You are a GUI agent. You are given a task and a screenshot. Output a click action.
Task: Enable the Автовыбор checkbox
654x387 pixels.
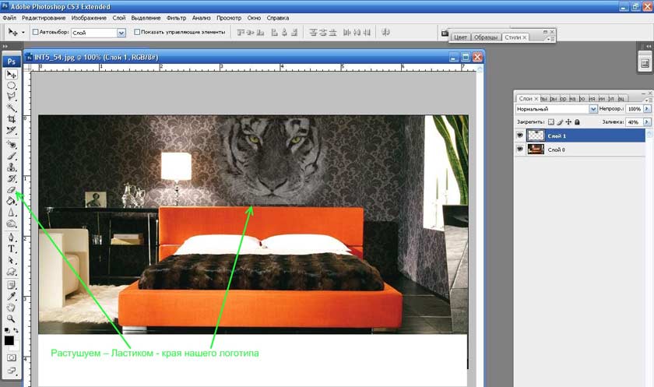click(37, 33)
